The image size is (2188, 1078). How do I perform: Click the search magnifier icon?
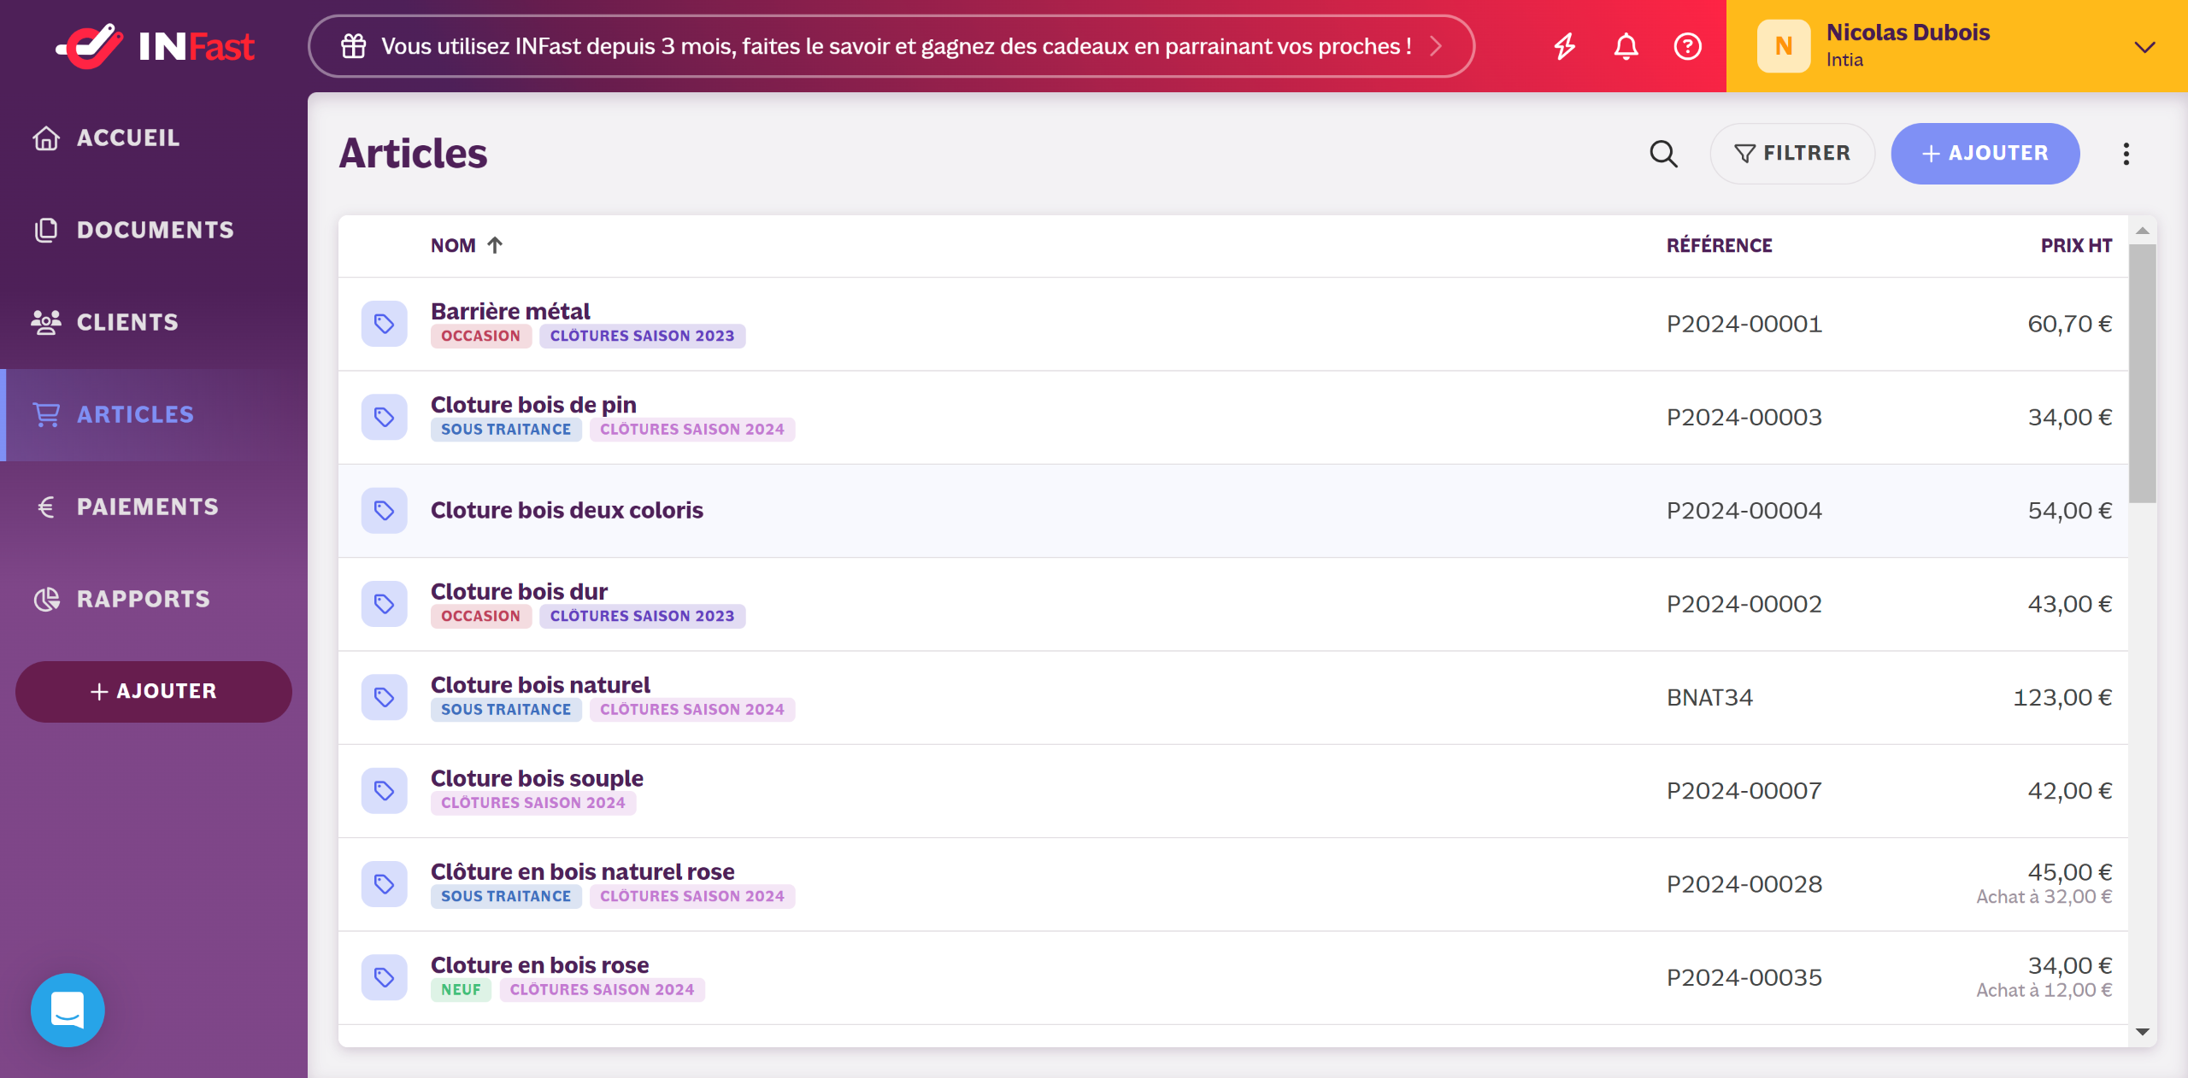[x=1663, y=154]
